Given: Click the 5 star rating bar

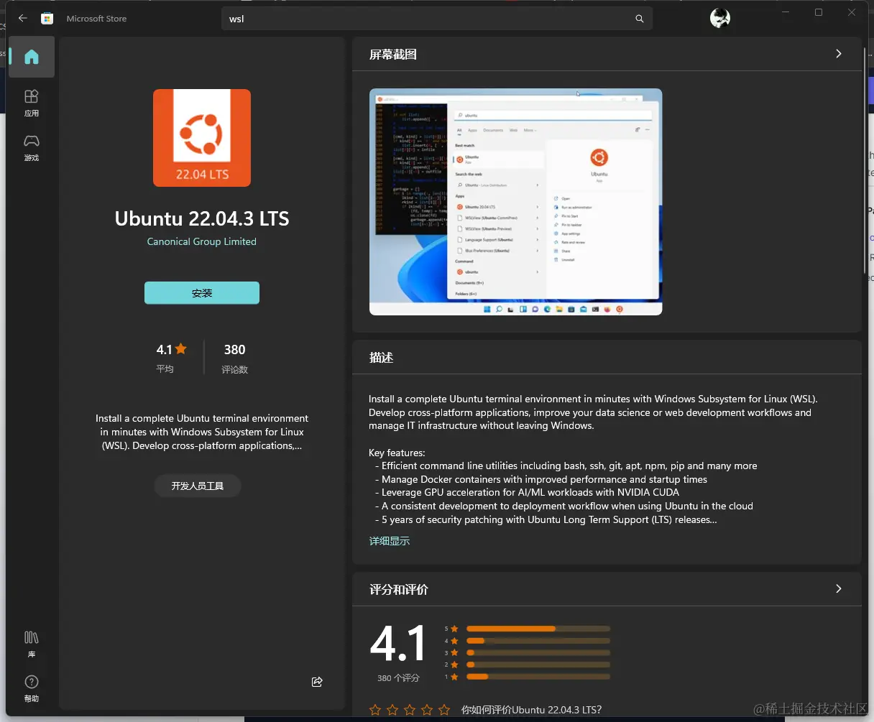Looking at the screenshot, I should point(538,629).
